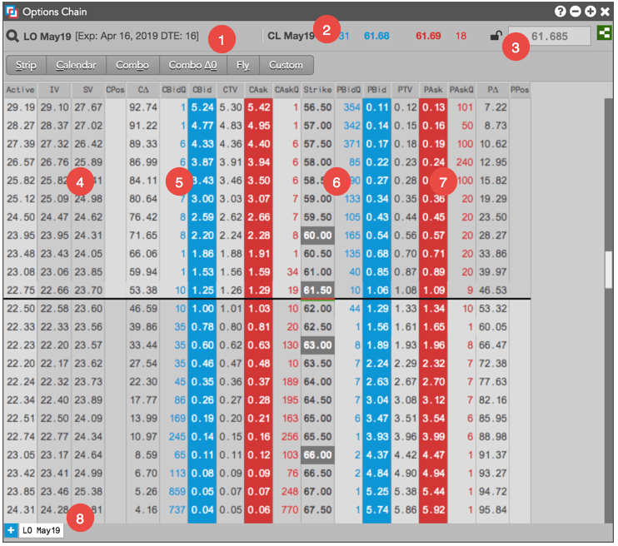Click the Options Chain app logo icon
Screen dimensions: 618x546
12,12
